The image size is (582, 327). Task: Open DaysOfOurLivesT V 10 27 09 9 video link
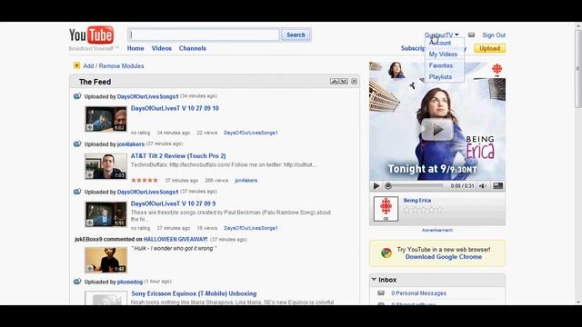tap(173, 203)
